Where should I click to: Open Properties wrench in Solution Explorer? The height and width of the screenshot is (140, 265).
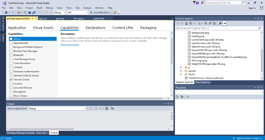pos(220,23)
